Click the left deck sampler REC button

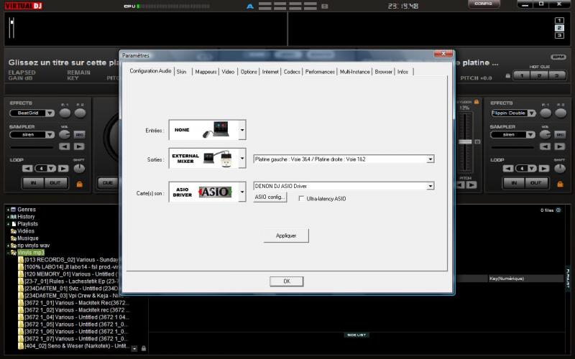(80, 135)
